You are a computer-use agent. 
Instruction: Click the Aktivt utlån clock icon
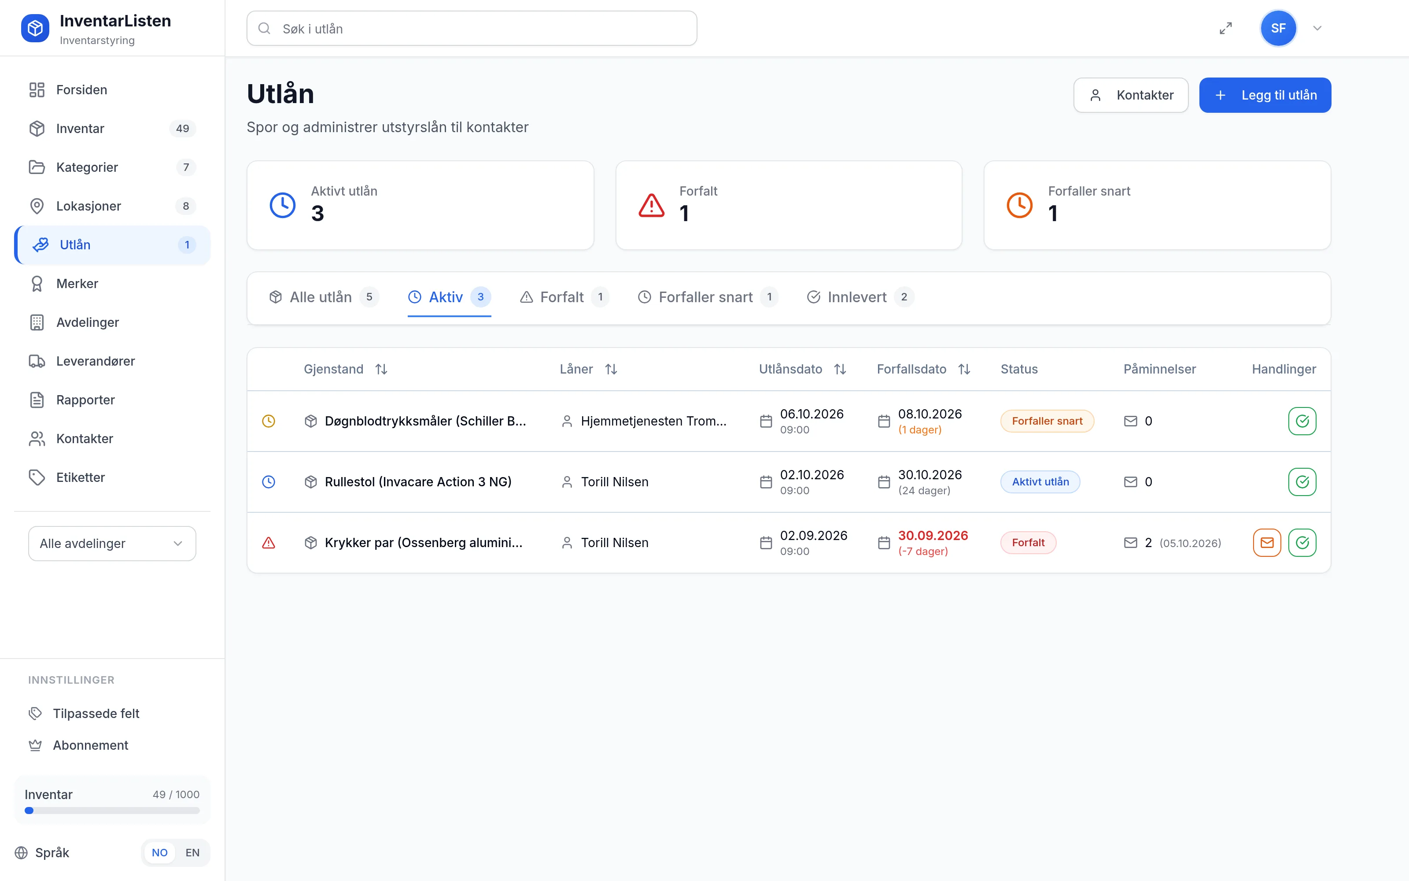pos(283,205)
